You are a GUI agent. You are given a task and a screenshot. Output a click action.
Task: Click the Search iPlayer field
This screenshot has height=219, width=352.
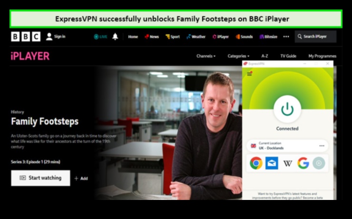pyautogui.click(x=315, y=37)
